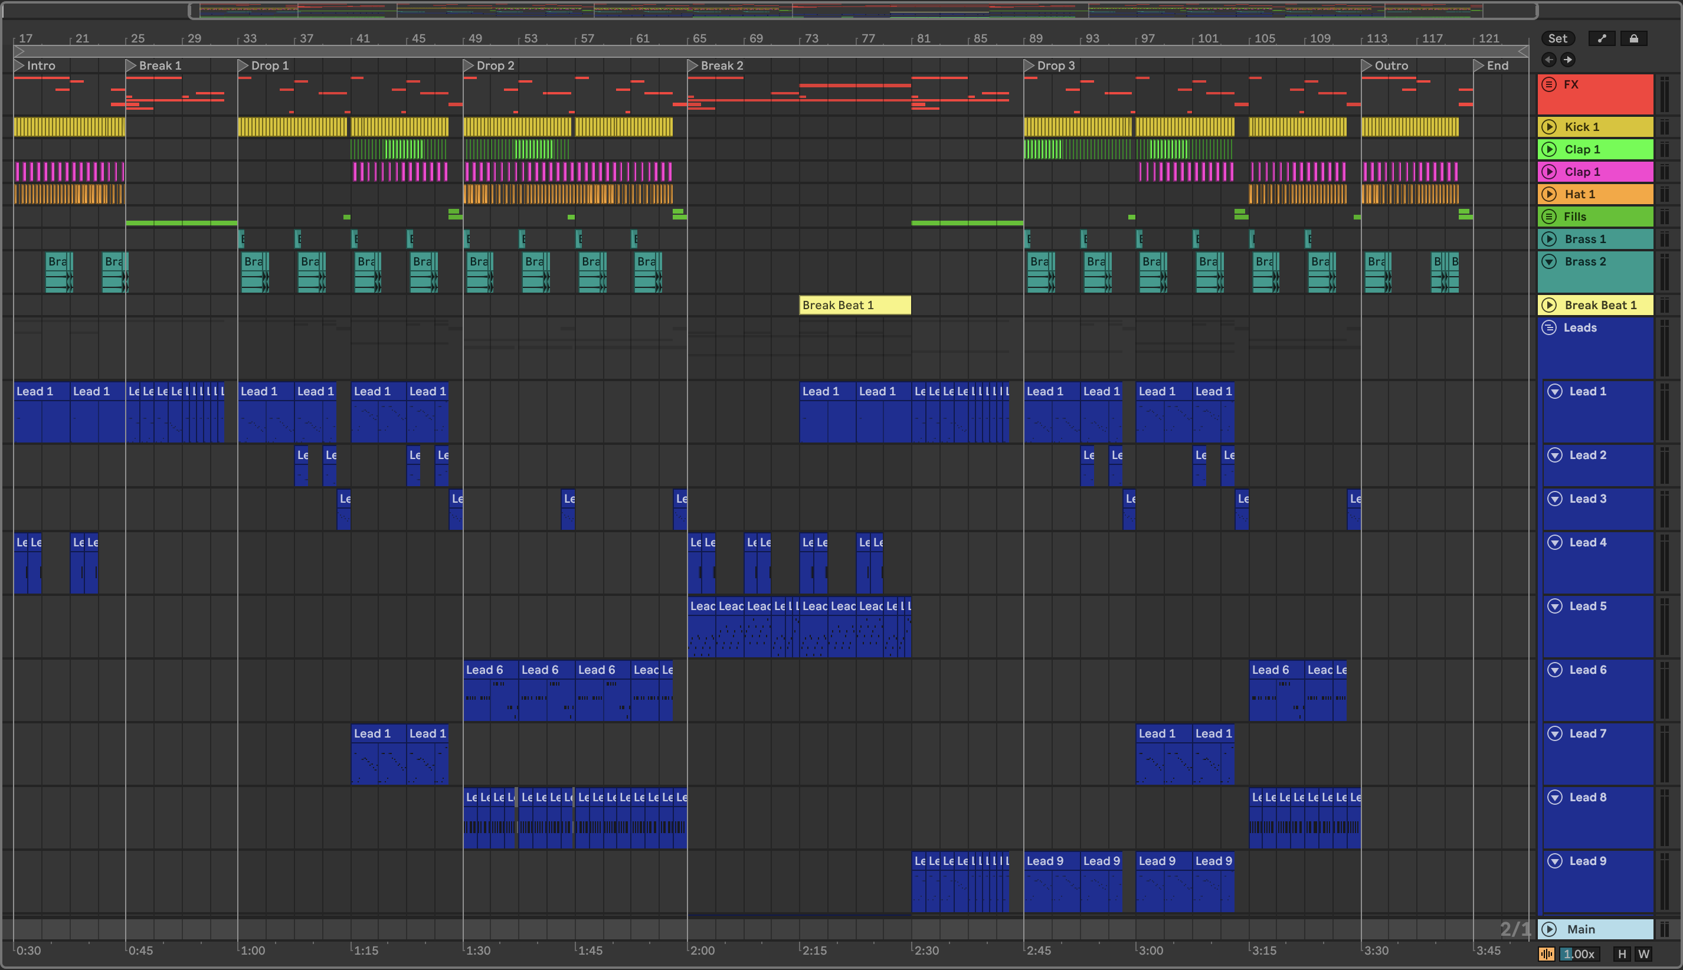Image resolution: width=1683 pixels, height=970 pixels.
Task: Select the Kick 1 track title
Action: (x=1582, y=127)
